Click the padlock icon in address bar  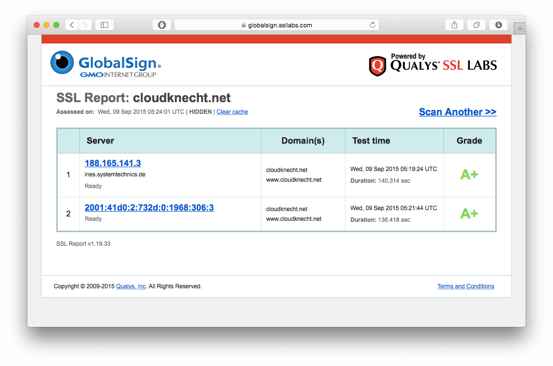pos(243,25)
